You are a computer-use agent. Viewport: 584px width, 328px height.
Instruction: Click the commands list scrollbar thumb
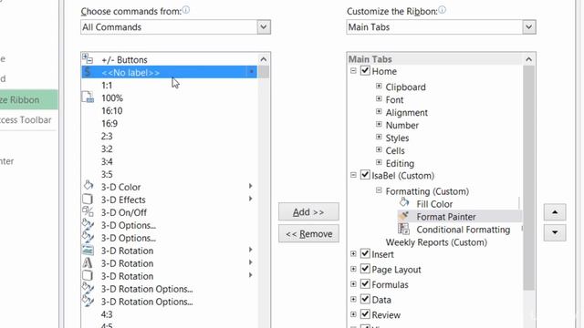pyautogui.click(x=264, y=72)
